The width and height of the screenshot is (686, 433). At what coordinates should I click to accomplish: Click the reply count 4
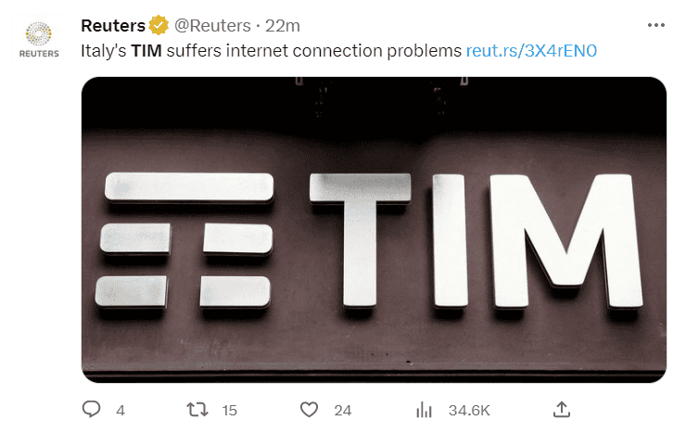[x=121, y=411]
